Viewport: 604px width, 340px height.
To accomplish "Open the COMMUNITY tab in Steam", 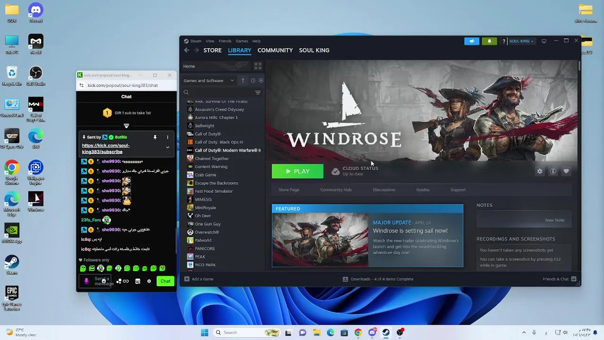I will click(x=275, y=50).
